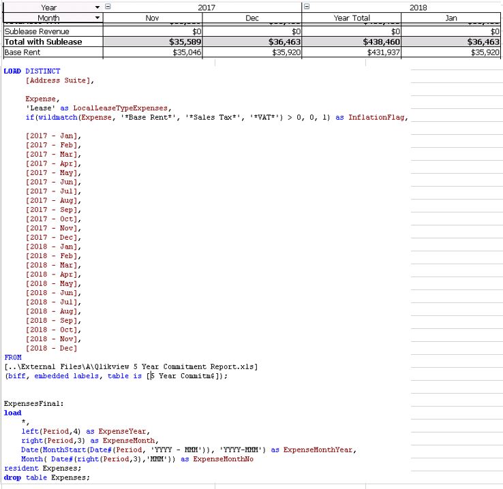Open the Month dimension dropdown arrow

[x=97, y=18]
